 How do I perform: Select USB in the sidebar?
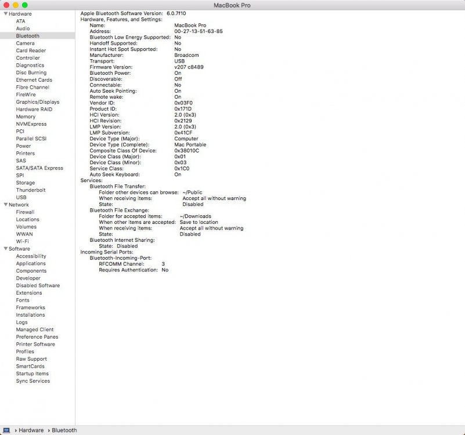pyautogui.click(x=21, y=197)
